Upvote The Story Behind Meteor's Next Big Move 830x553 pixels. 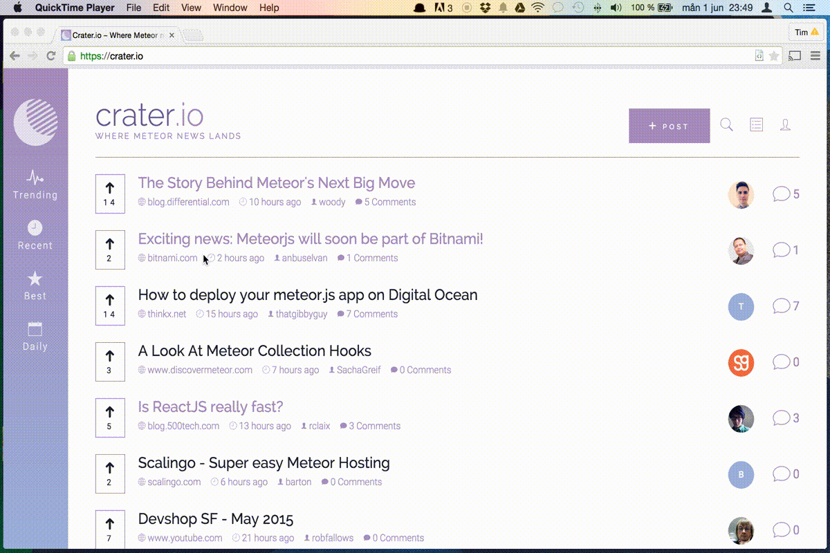point(110,194)
